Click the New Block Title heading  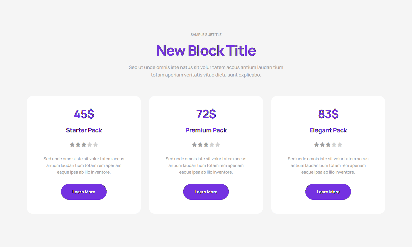[206, 51]
